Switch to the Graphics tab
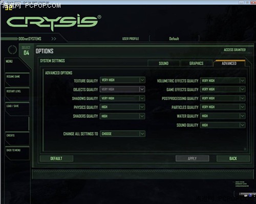The height and width of the screenshot is (204, 256). pos(196,63)
